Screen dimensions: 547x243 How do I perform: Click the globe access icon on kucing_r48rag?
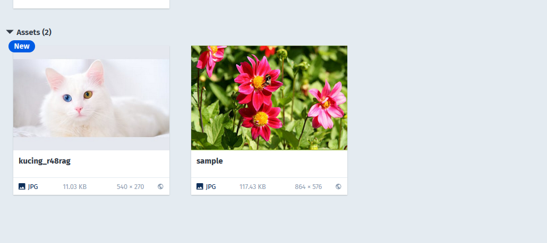tap(160, 187)
